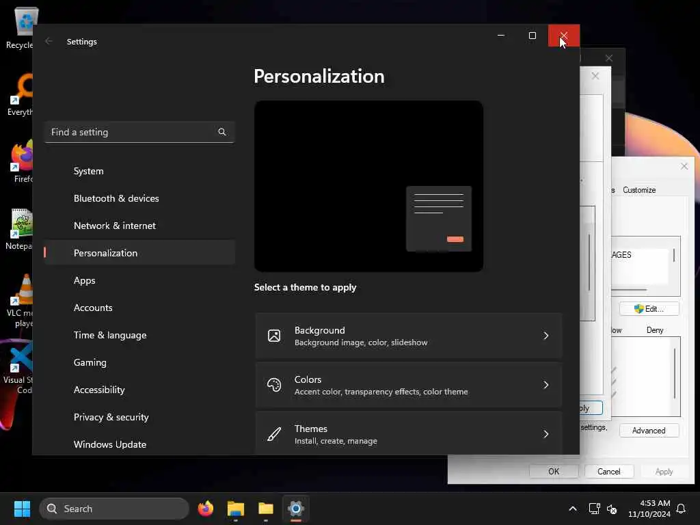Open the Accounts settings category

(x=139, y=308)
